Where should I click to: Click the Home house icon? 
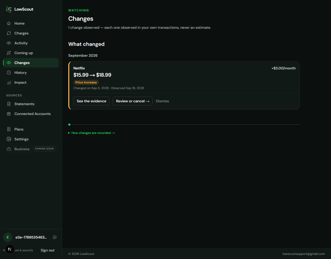(9, 23)
